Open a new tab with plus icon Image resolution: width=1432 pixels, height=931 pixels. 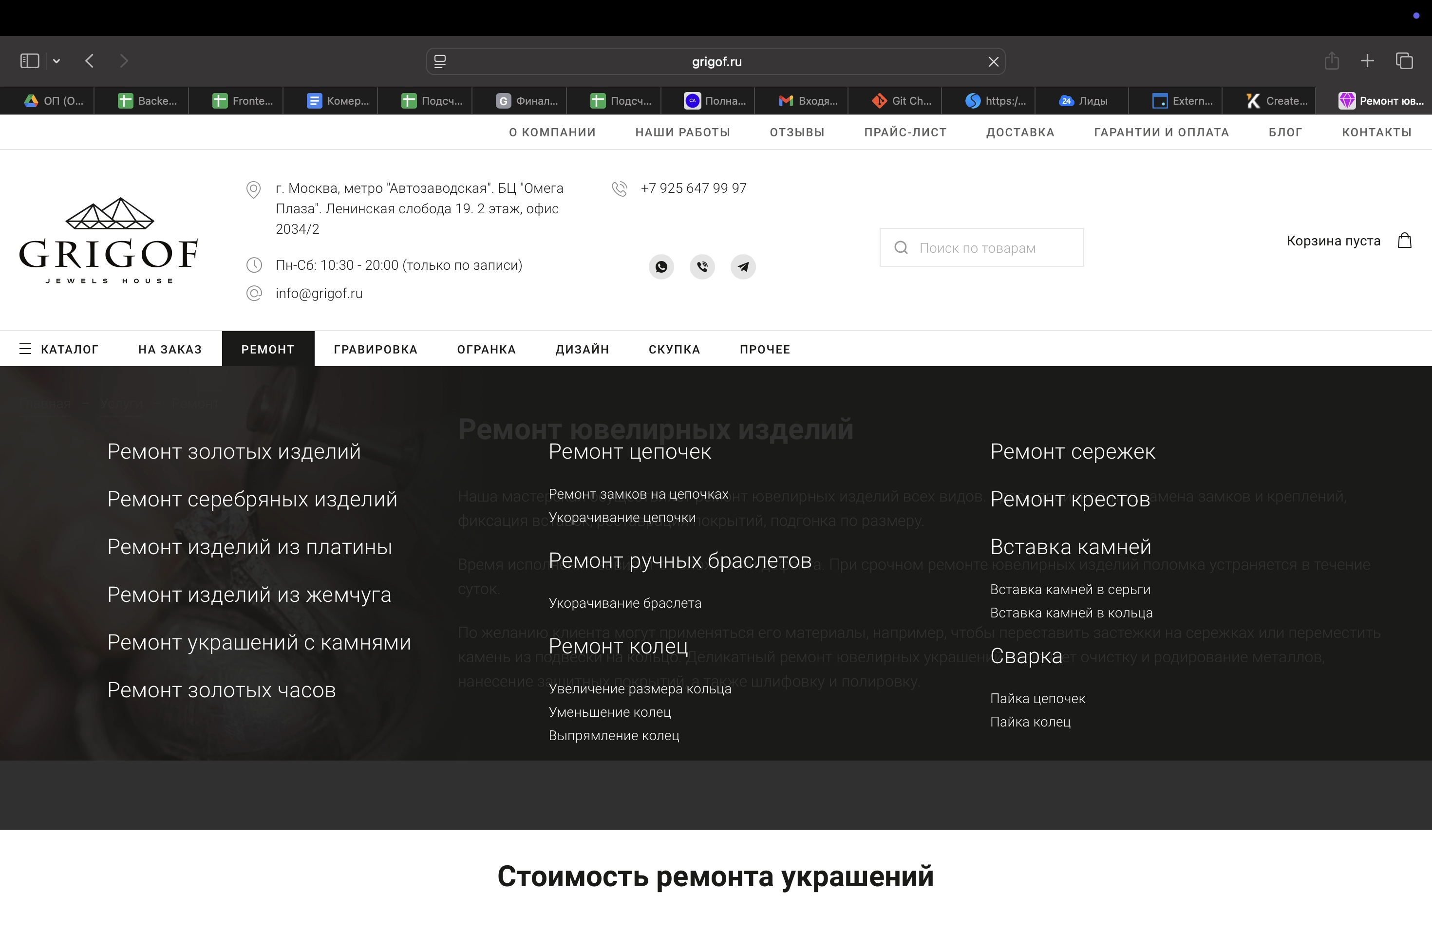click(1367, 61)
